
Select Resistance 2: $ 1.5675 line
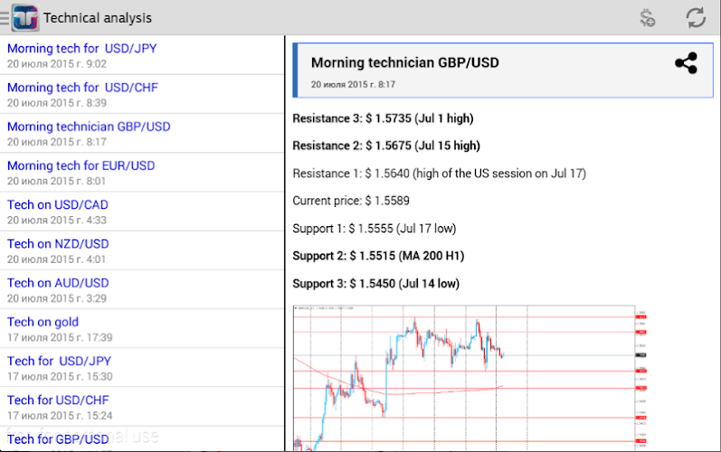[386, 146]
